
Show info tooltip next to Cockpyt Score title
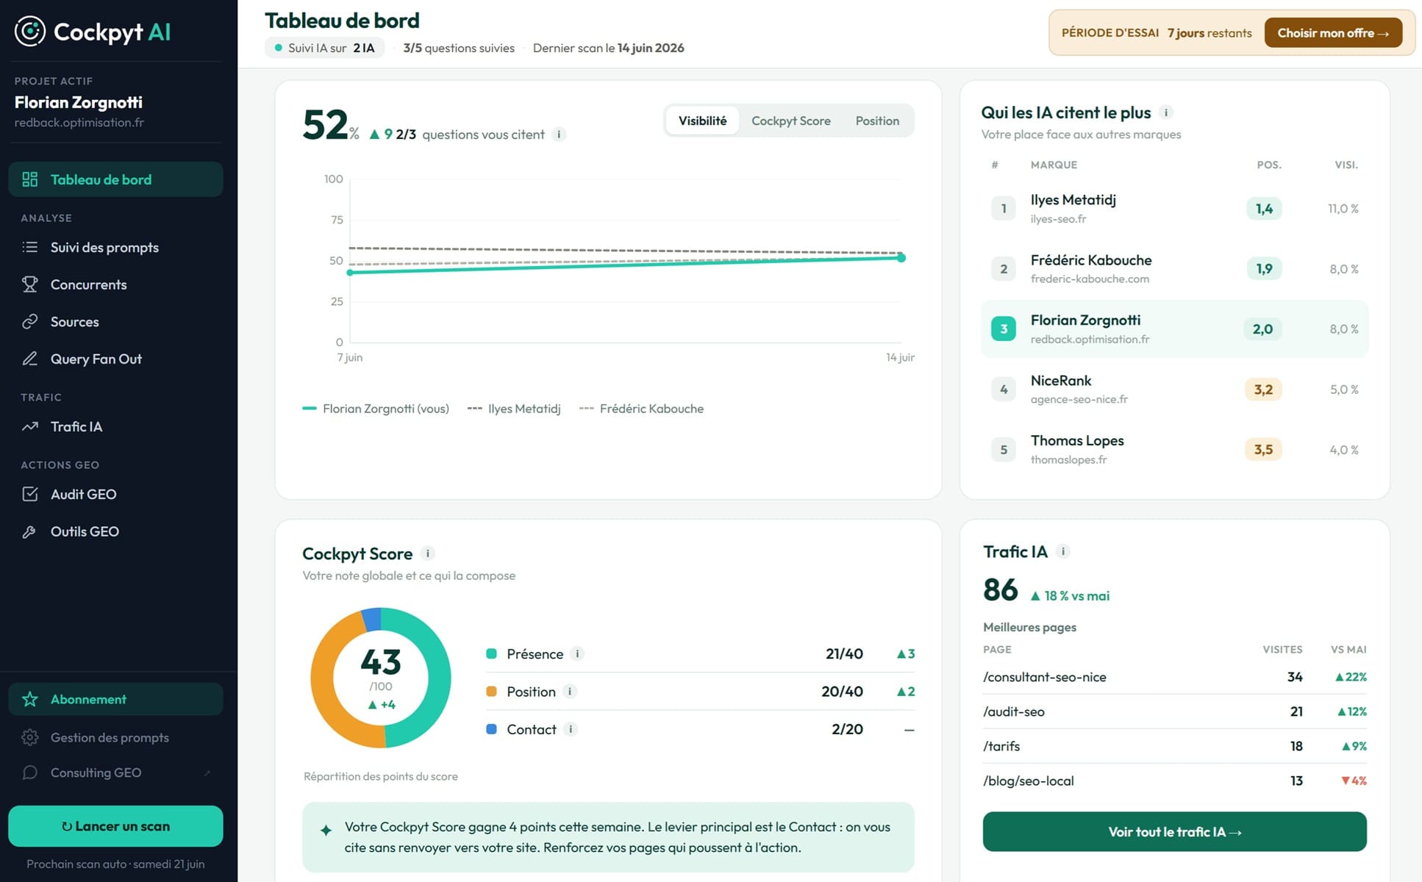428,553
